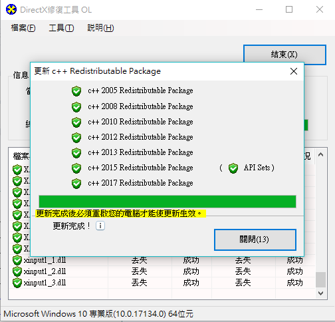Open the 檔案(F) menu
This screenshot has height=322, width=335.
tap(23, 28)
